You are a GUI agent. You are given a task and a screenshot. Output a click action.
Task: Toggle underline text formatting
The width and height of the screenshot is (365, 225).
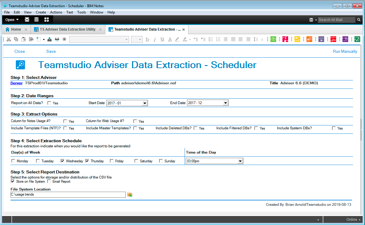click(162, 39)
